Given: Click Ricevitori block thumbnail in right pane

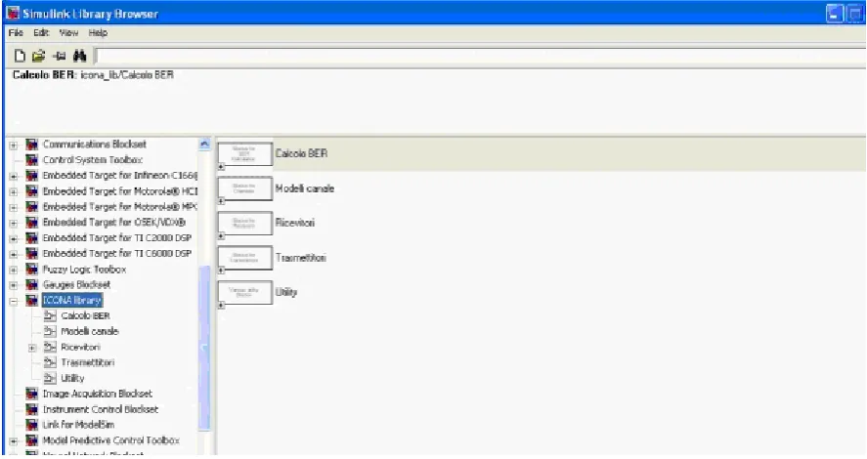Looking at the screenshot, I should point(245,223).
